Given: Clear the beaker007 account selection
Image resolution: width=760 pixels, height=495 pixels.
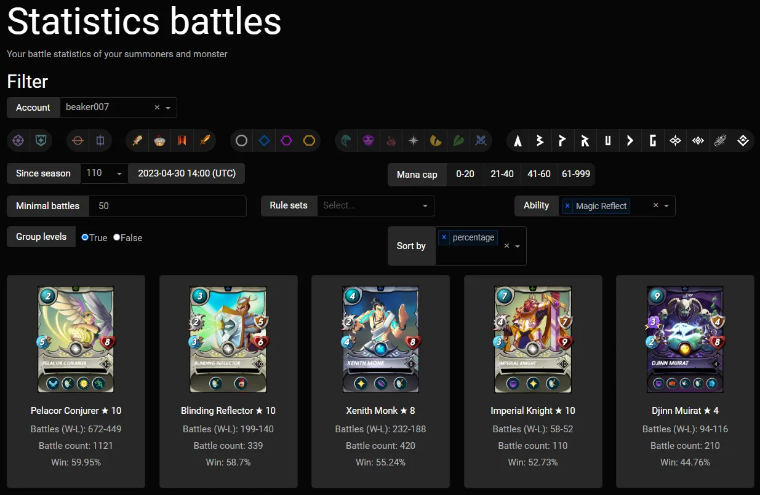Looking at the screenshot, I should (157, 108).
